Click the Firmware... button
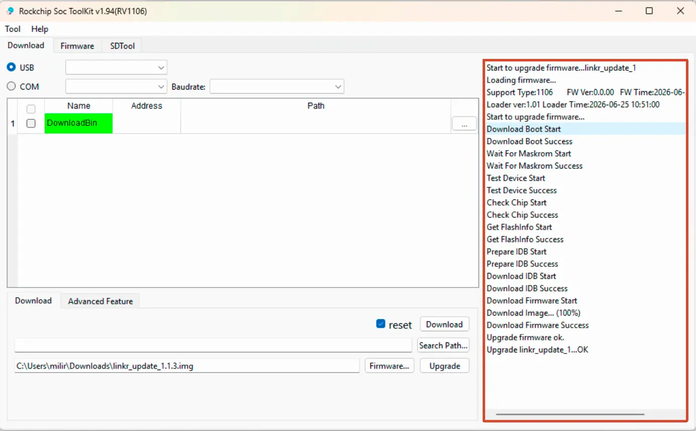The width and height of the screenshot is (696, 431). pyautogui.click(x=389, y=366)
